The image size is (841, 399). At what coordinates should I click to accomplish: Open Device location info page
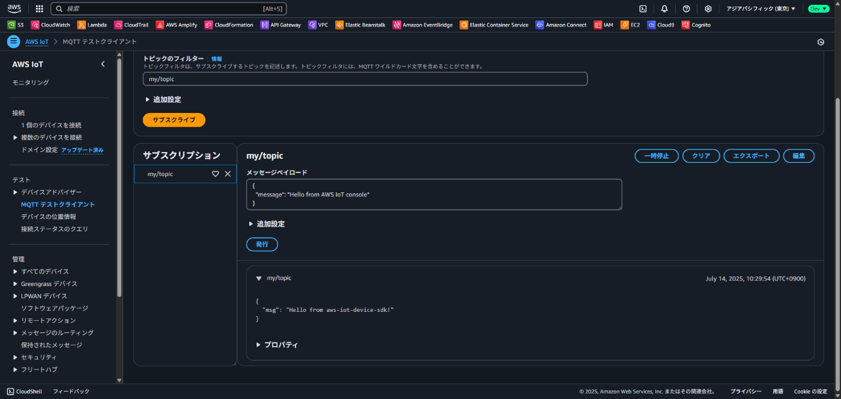click(x=48, y=216)
